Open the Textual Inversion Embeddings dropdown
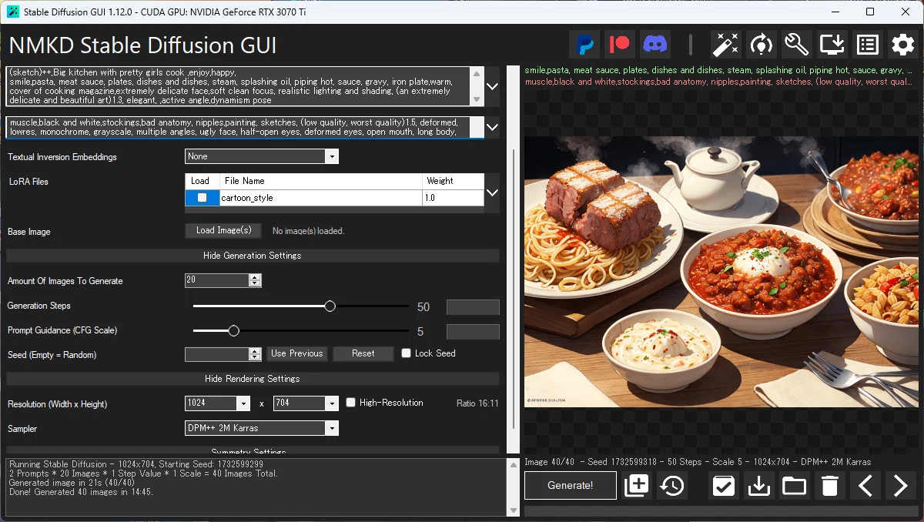Screen dimensions: 924x522 (x=262, y=156)
